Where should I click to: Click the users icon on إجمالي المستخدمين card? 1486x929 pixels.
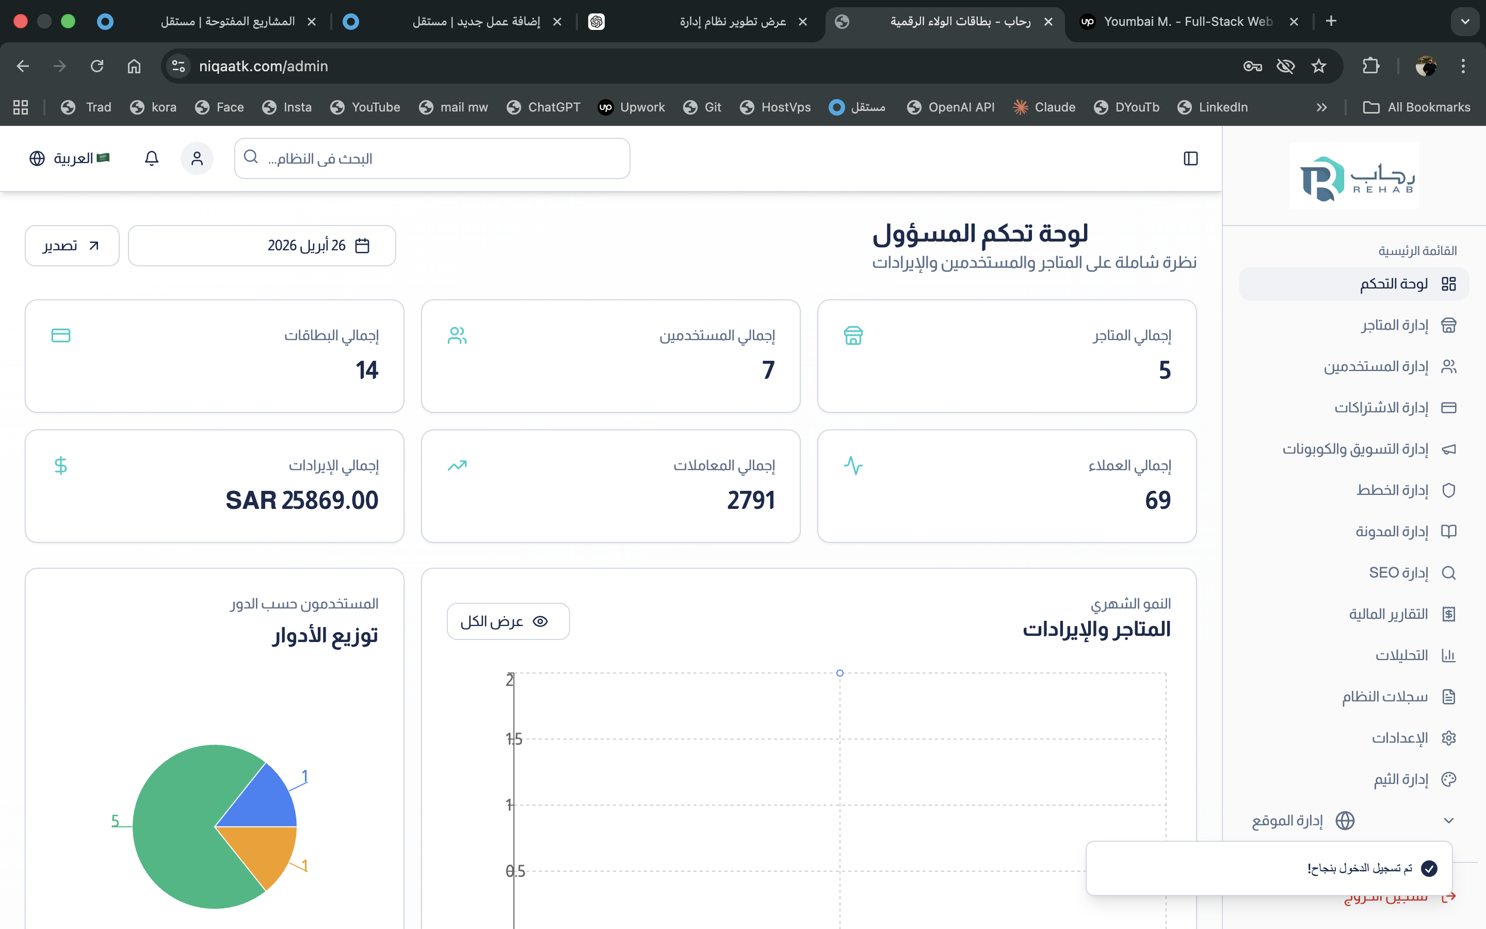click(x=457, y=335)
